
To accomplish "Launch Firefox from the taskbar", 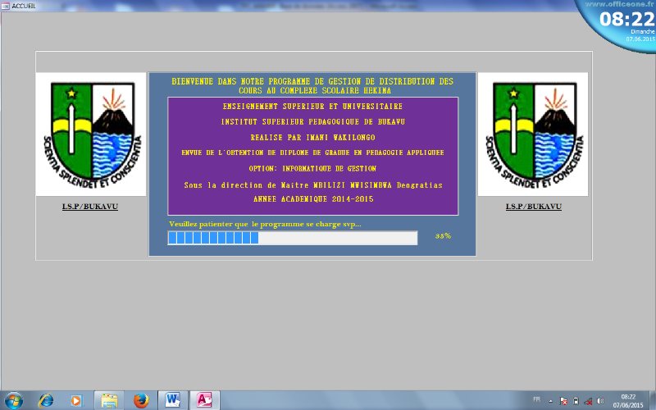I will point(141,400).
